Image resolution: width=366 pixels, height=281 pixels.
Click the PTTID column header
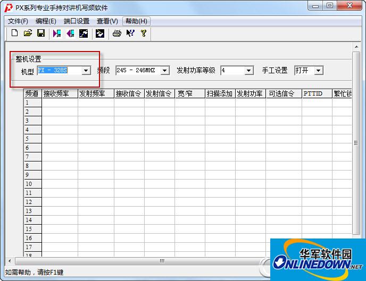pyautogui.click(x=317, y=93)
